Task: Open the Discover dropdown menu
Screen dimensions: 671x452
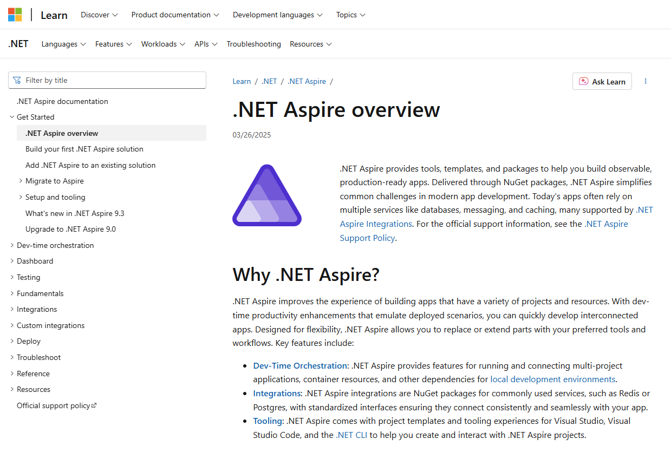Action: click(x=99, y=15)
